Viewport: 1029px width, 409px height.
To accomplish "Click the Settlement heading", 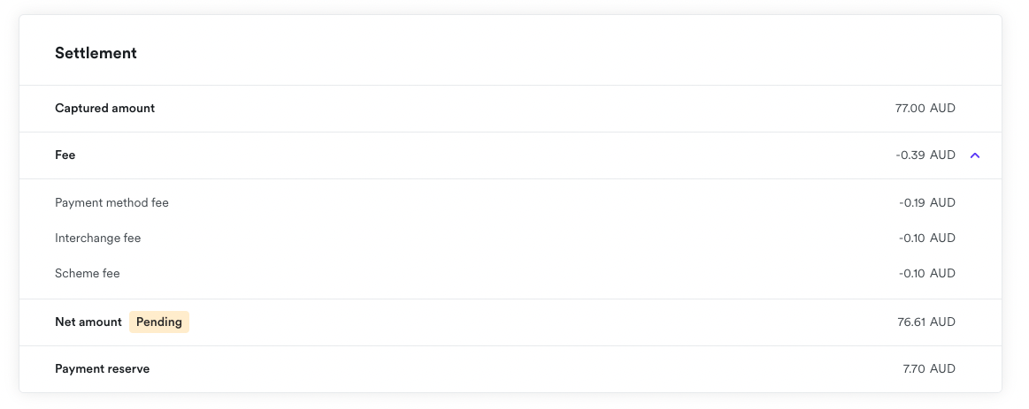I will coord(96,53).
